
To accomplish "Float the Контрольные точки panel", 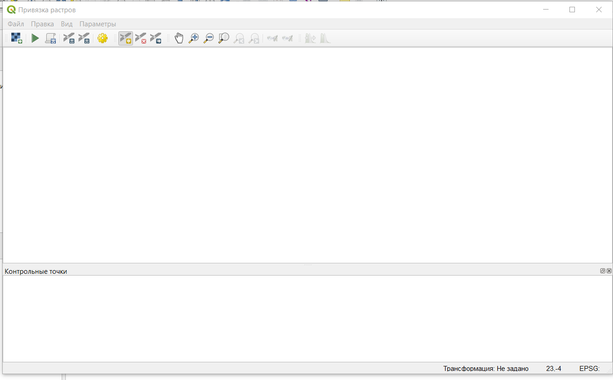I will [x=603, y=271].
